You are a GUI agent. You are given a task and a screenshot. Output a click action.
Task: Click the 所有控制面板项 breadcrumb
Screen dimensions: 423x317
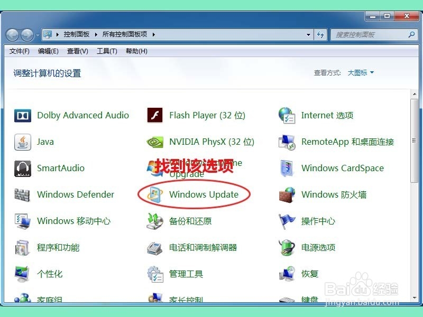click(x=125, y=34)
